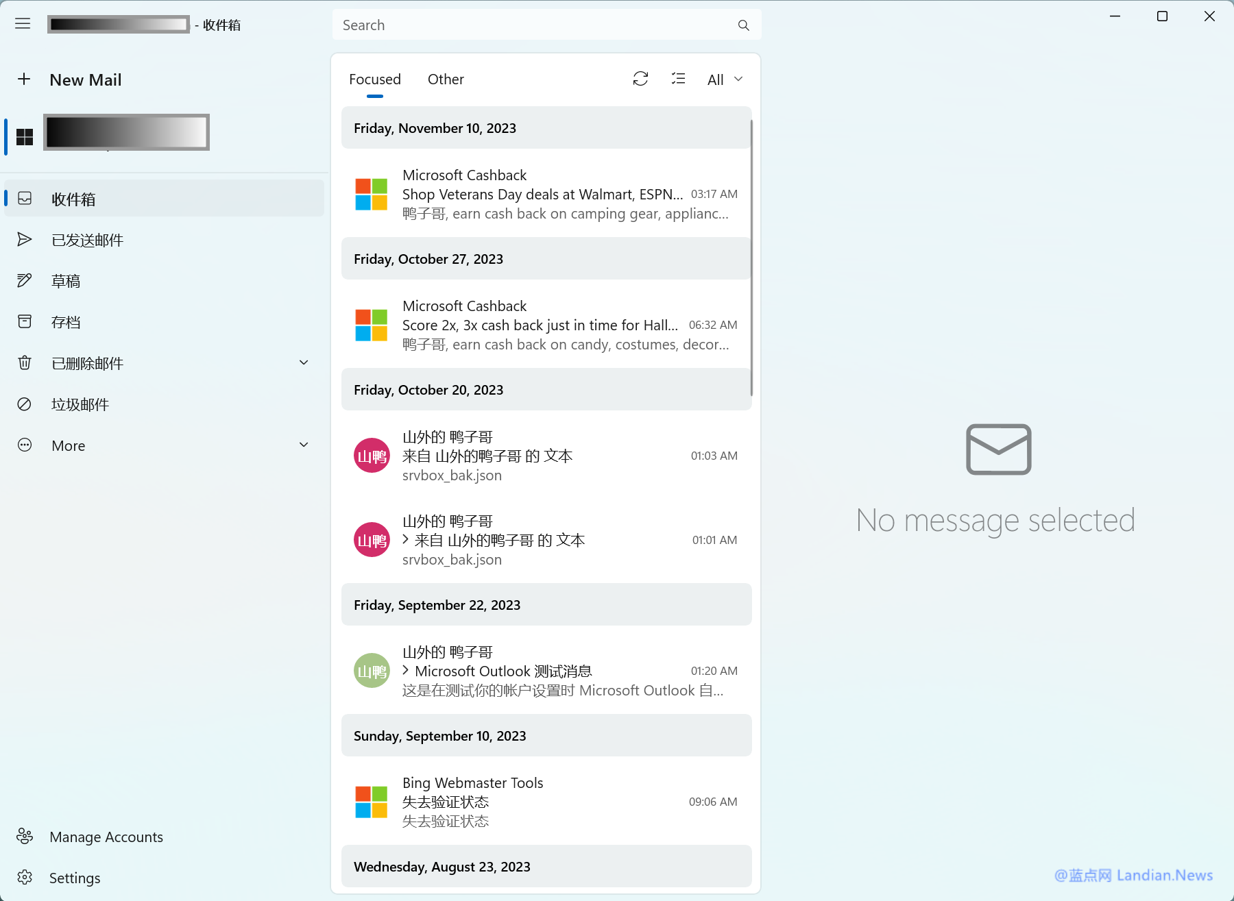Click the refresh sync icon
The width and height of the screenshot is (1234, 901).
coord(640,79)
